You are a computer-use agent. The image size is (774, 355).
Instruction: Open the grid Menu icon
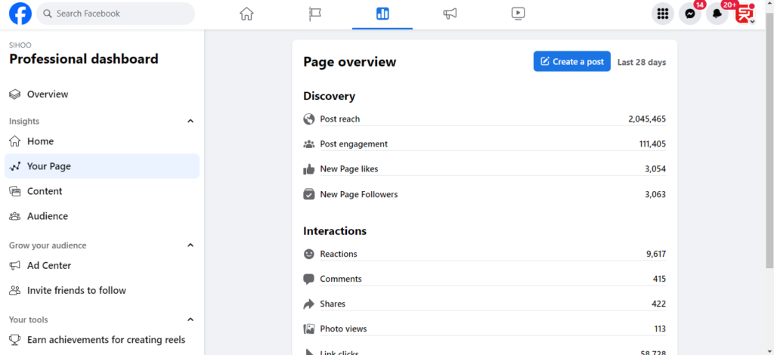[x=663, y=14]
